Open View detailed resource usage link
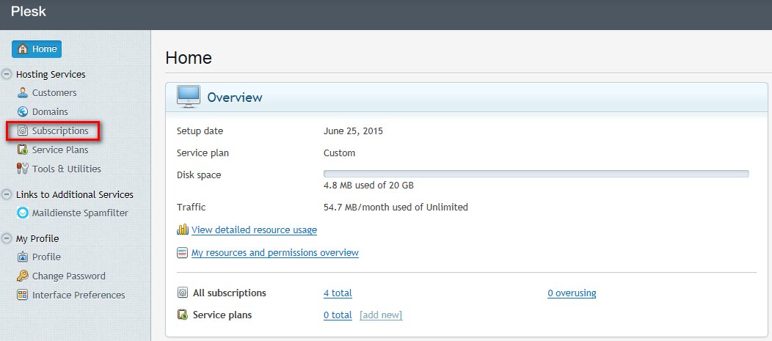This screenshot has width=772, height=341. pyautogui.click(x=254, y=230)
